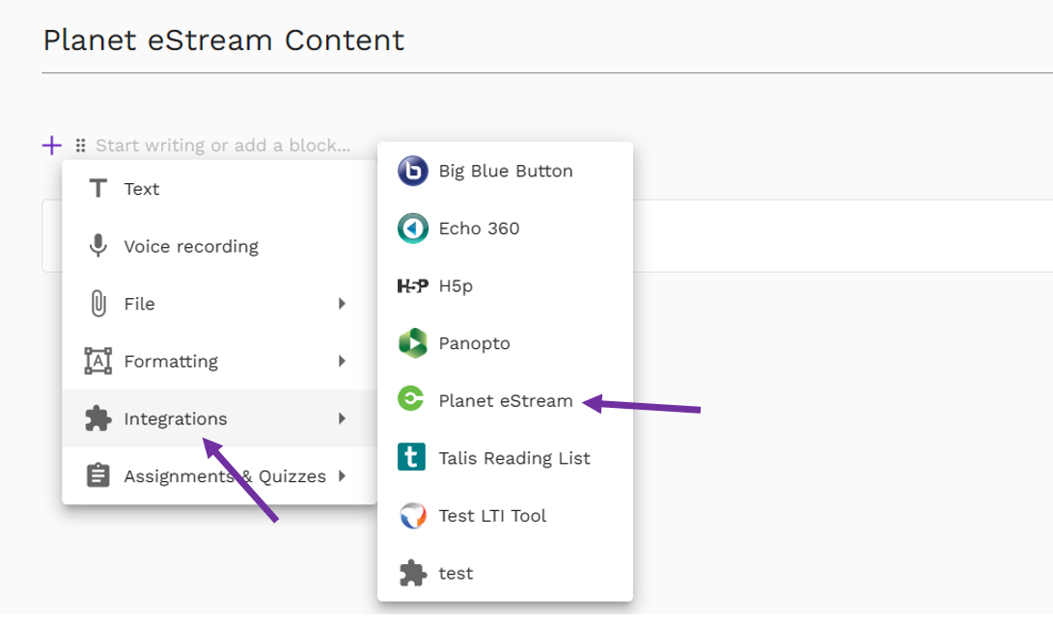Click the Planet eStream green logo icon
Screen dimensions: 1053x620
[x=411, y=398]
